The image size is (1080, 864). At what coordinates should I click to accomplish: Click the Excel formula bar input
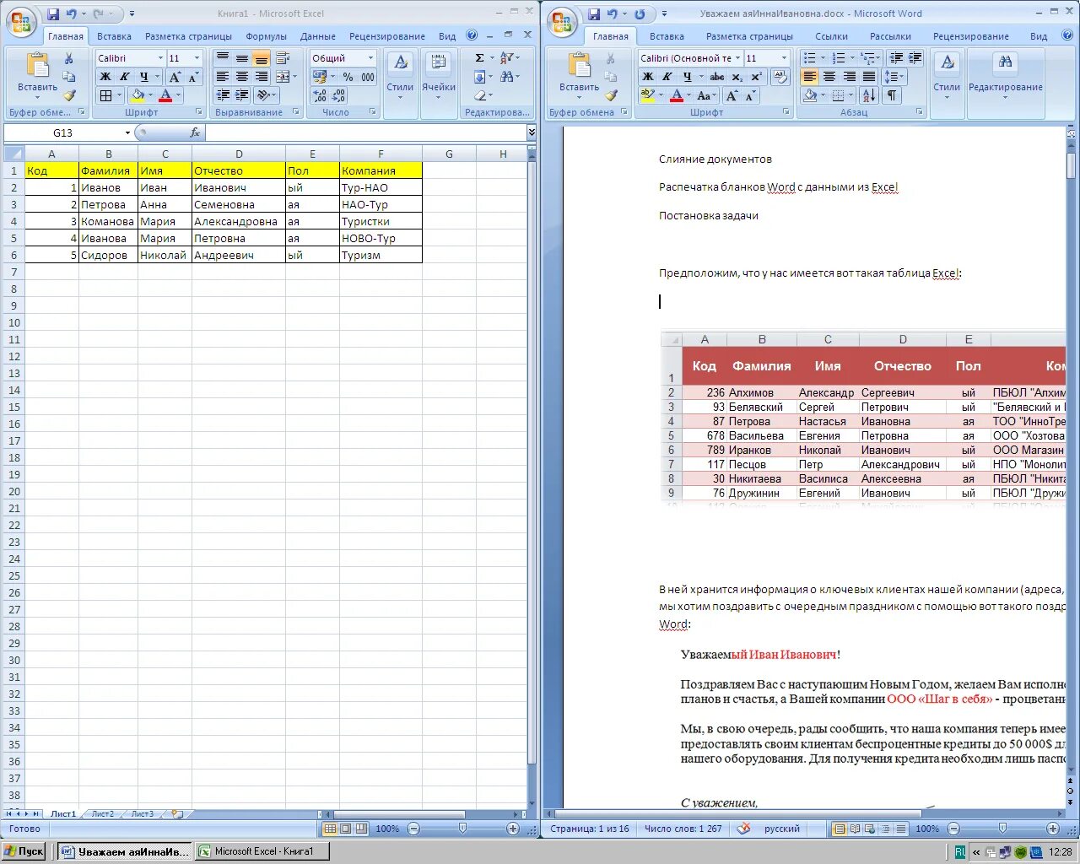click(x=365, y=132)
